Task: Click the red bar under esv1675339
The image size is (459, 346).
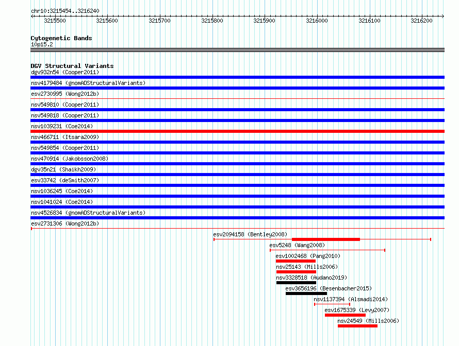Action: tap(345, 315)
